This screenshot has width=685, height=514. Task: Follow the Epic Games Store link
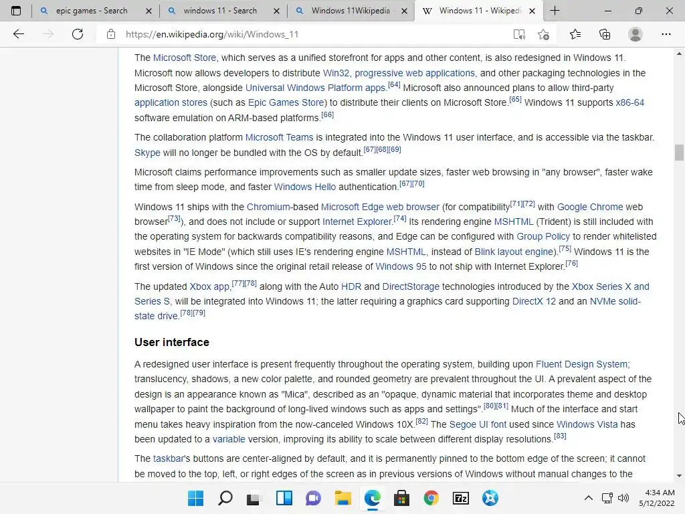(x=286, y=102)
